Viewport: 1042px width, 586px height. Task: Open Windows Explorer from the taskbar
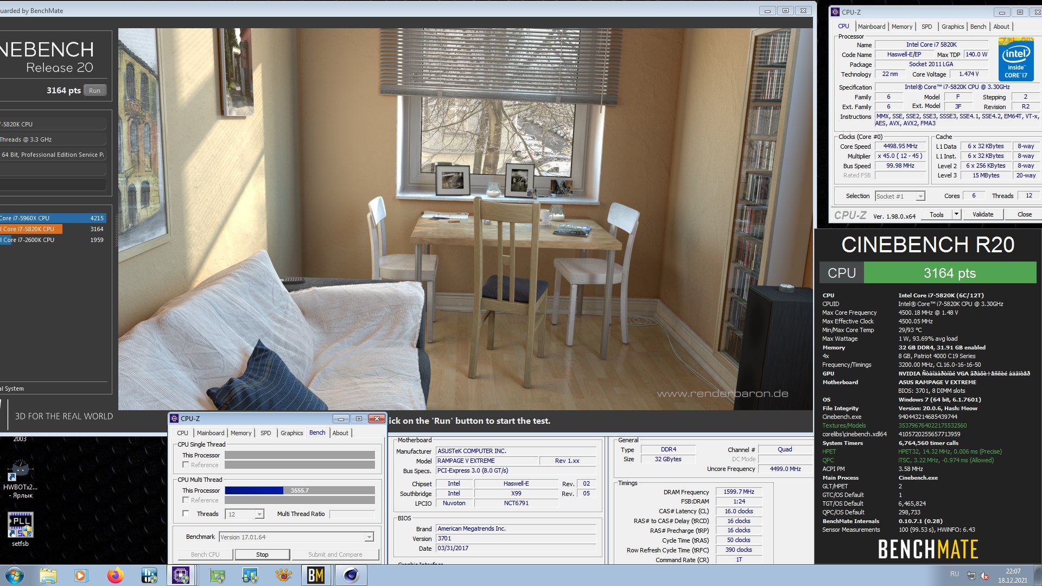[x=48, y=575]
